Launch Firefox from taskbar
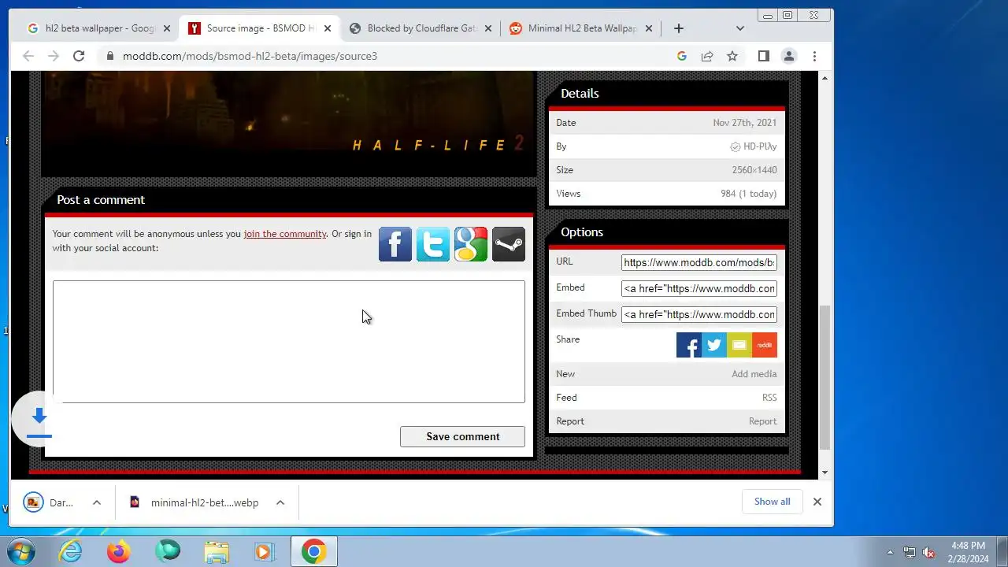Image resolution: width=1008 pixels, height=567 pixels. tap(119, 551)
